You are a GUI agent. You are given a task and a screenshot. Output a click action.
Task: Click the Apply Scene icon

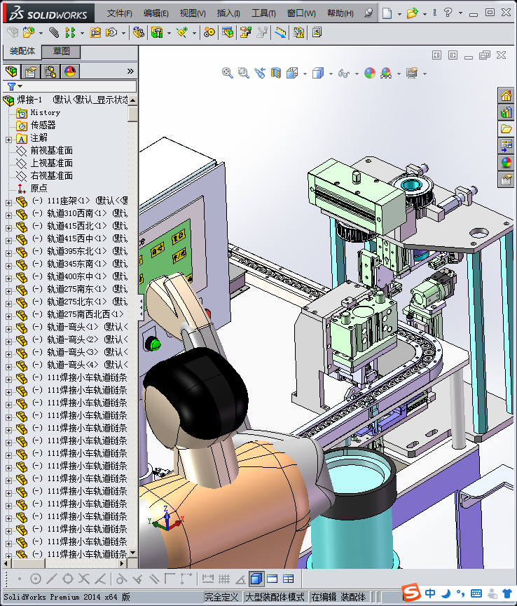(386, 73)
